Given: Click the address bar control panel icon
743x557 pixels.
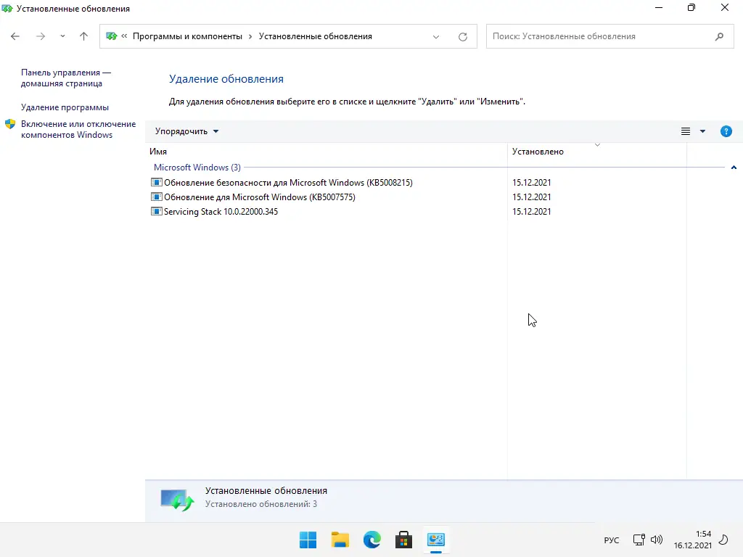Looking at the screenshot, I should 111,36.
